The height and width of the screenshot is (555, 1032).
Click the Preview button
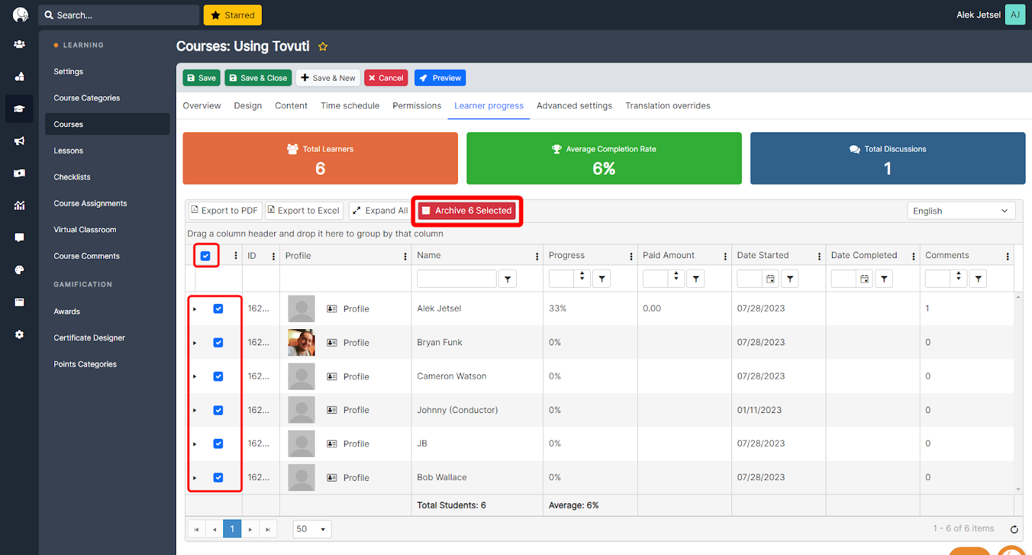(x=440, y=78)
